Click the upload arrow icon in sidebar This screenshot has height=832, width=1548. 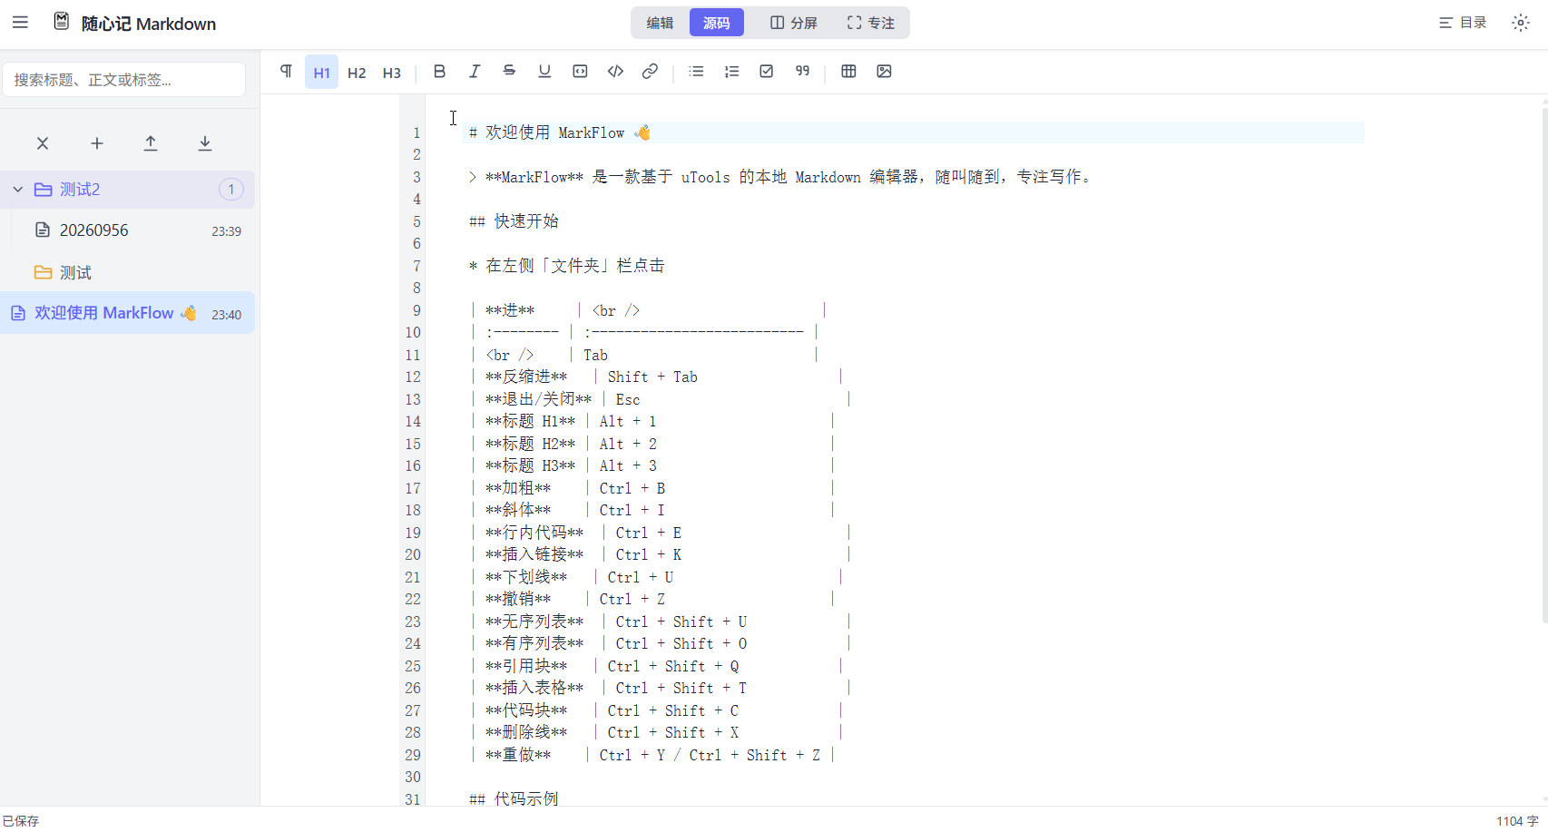click(151, 143)
